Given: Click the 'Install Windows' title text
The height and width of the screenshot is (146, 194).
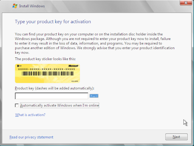Looking at the screenshot, I should (x=32, y=6).
